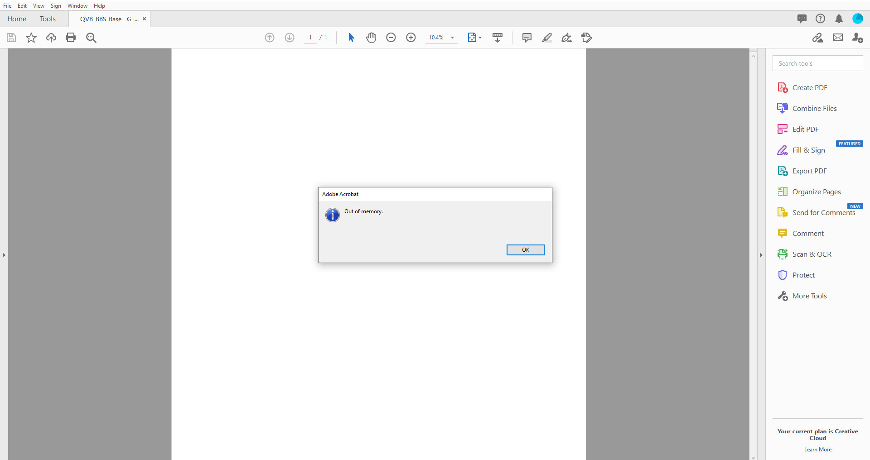Click the Share link icon at top right
Image resolution: width=870 pixels, height=460 pixels.
(818, 38)
